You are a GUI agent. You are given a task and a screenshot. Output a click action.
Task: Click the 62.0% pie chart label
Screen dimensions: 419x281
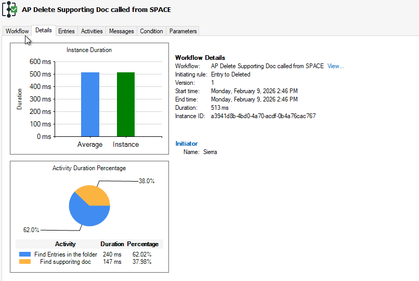click(31, 229)
